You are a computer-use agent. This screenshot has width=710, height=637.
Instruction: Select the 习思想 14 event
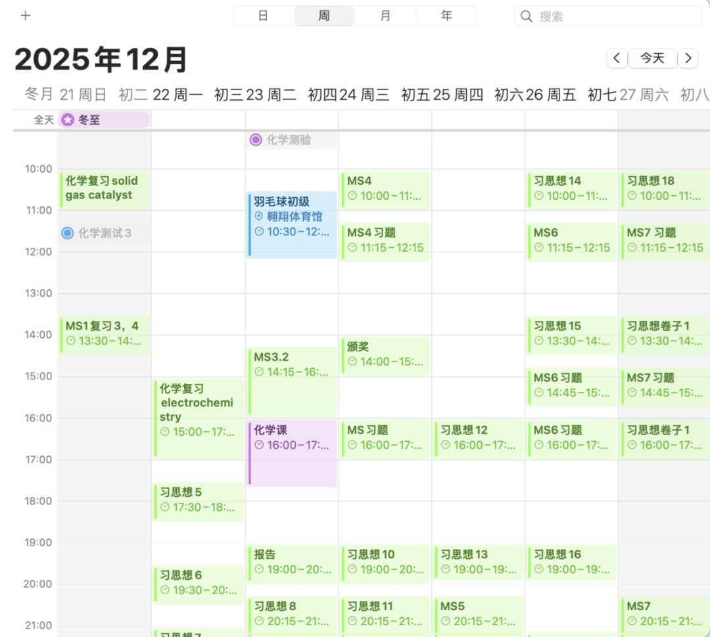(571, 190)
